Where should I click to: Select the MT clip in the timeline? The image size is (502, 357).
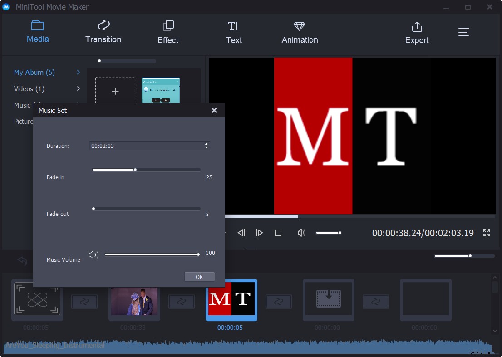[231, 299]
